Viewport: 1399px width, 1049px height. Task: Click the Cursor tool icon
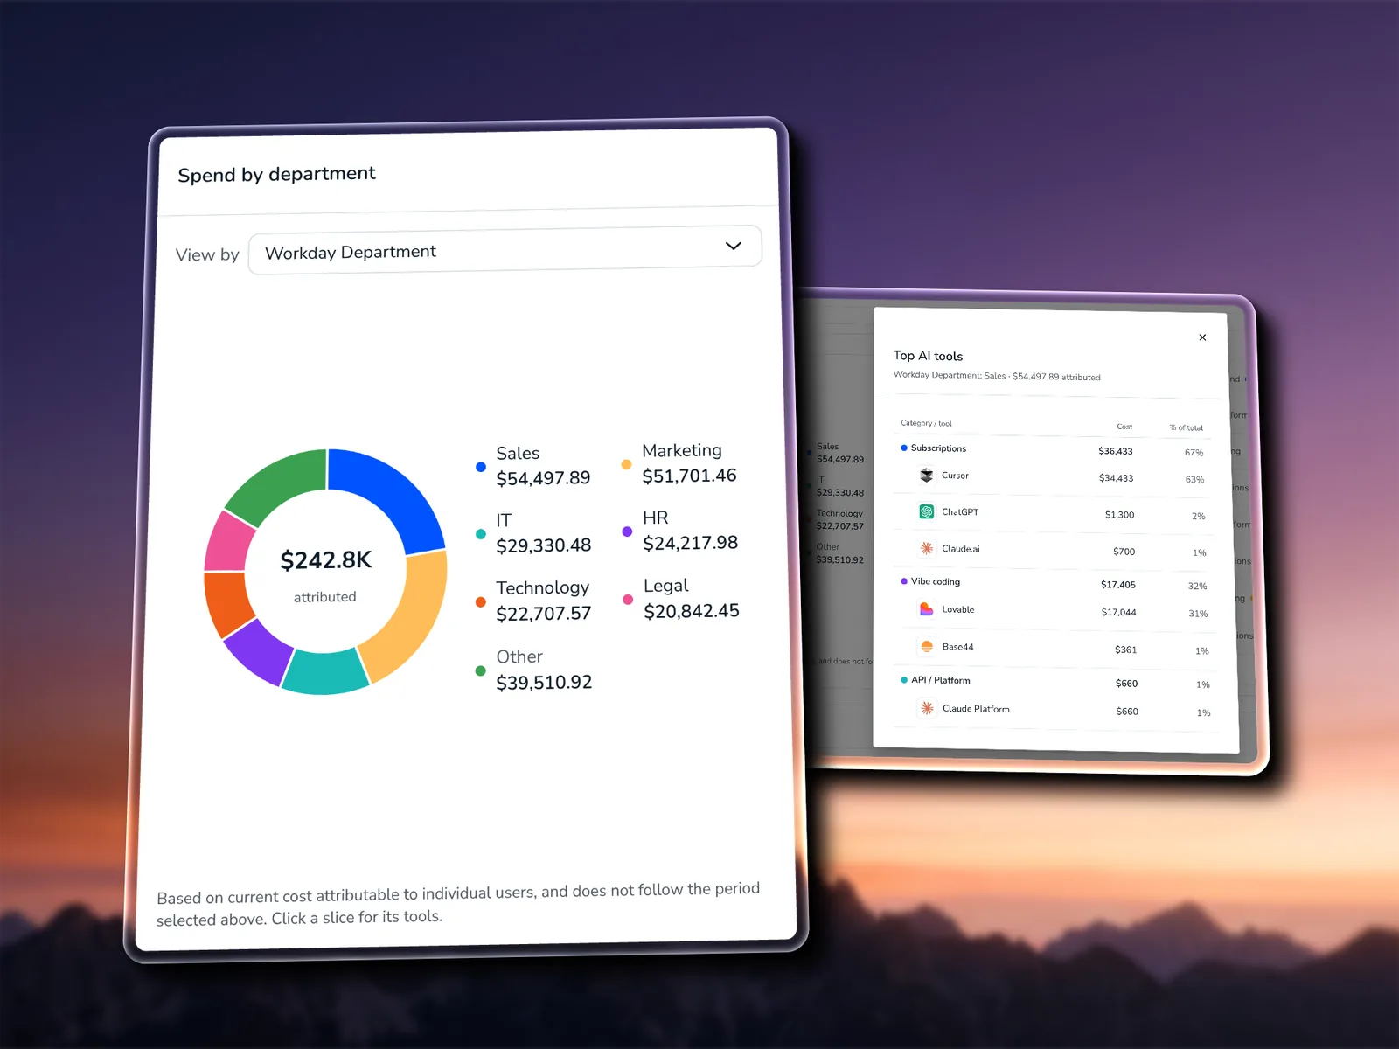click(927, 476)
